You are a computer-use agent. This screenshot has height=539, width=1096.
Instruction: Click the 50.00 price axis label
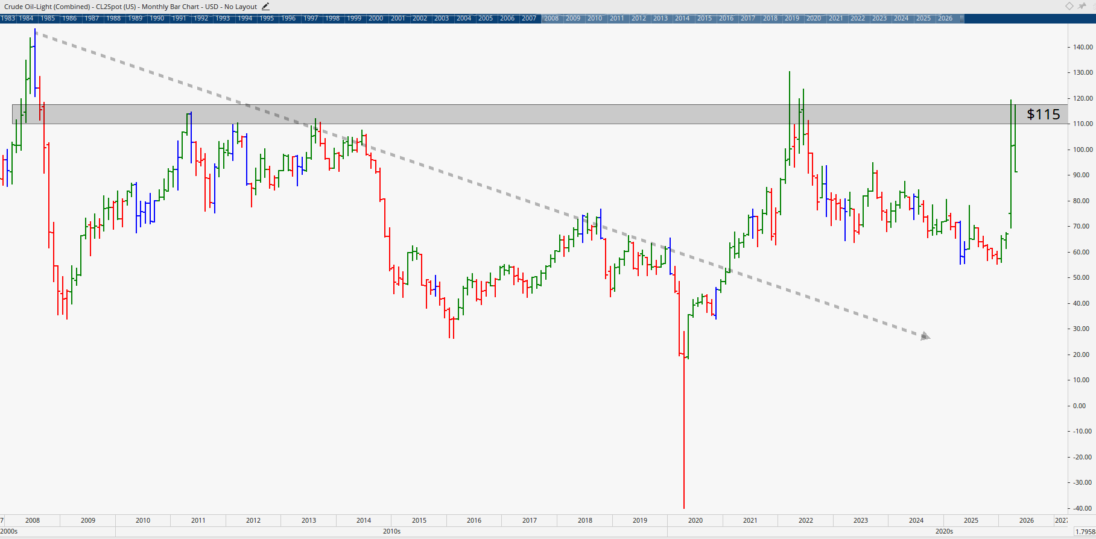[x=1081, y=277]
